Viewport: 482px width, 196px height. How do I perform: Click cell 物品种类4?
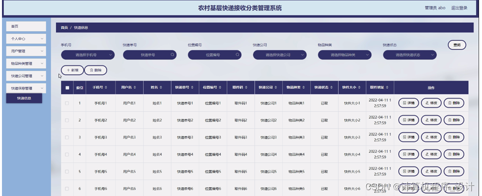296,155
